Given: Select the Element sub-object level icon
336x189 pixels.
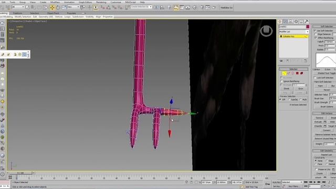Looking at the screenshot, I should 302,73.
